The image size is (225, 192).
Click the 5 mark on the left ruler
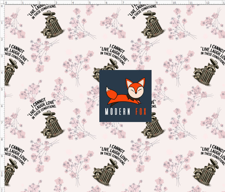pyautogui.click(x=2, y=89)
